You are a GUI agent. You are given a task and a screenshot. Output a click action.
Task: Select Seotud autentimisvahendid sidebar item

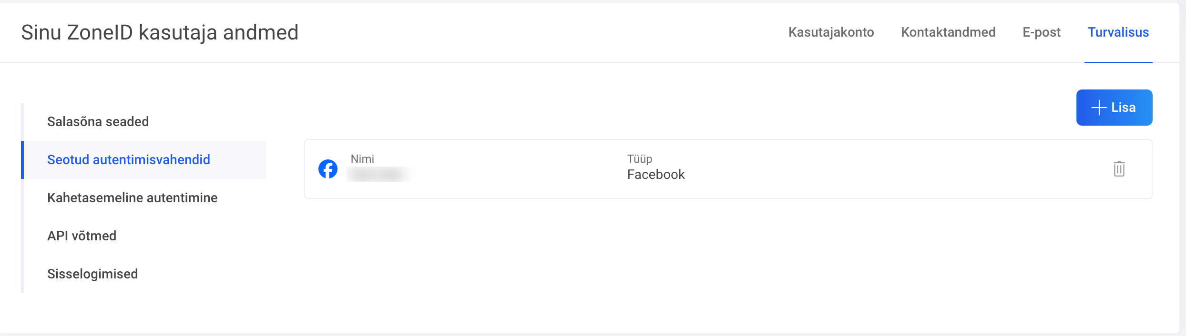tap(129, 160)
